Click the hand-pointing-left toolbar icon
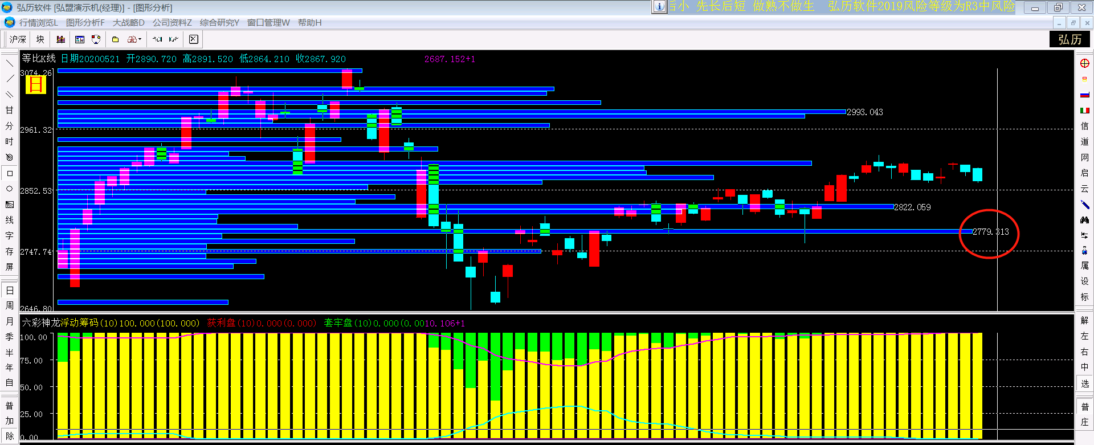The width and height of the screenshot is (1094, 445). 158,39
